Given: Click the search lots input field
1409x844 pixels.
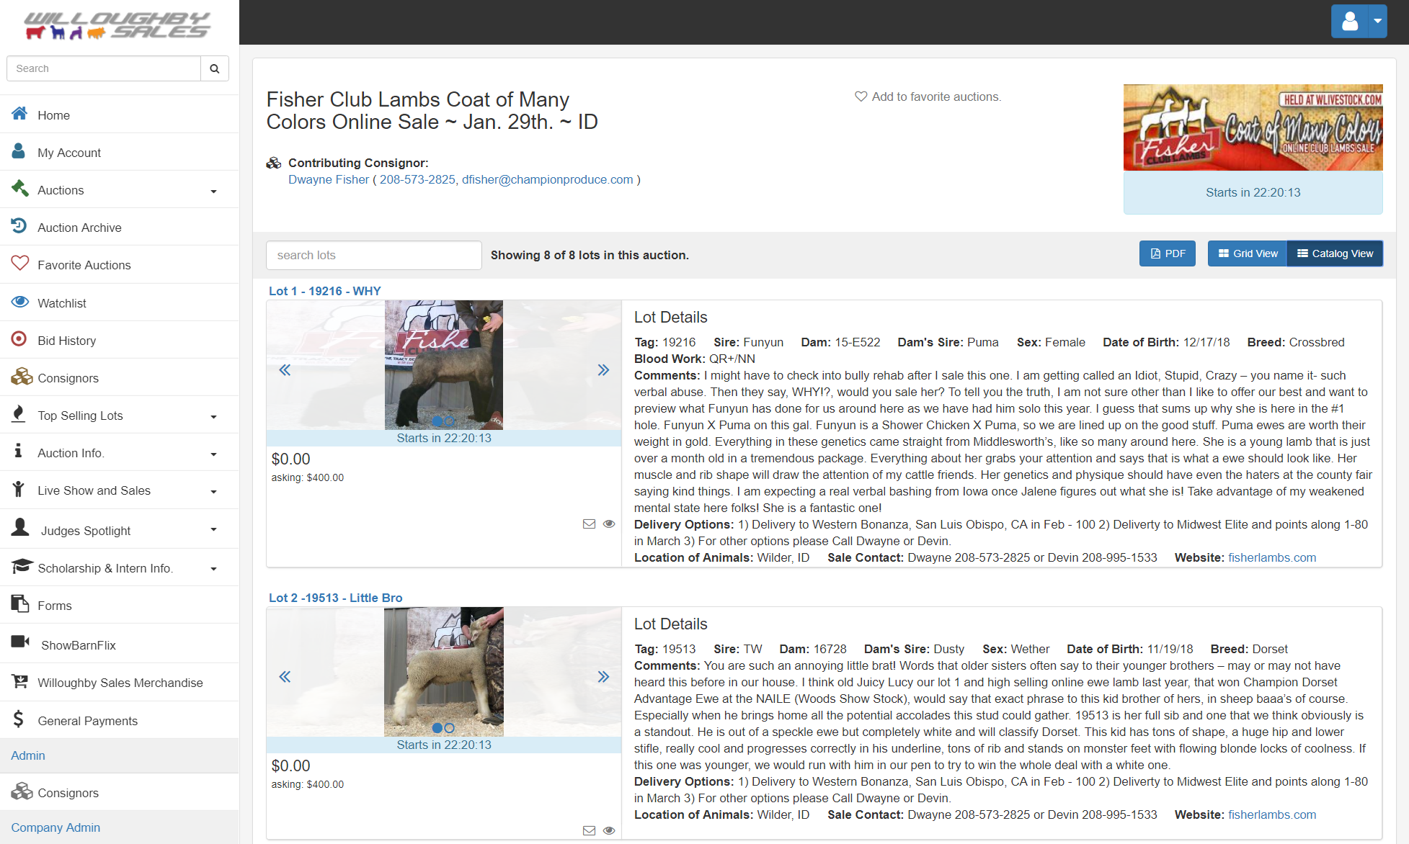Looking at the screenshot, I should pos(374,255).
